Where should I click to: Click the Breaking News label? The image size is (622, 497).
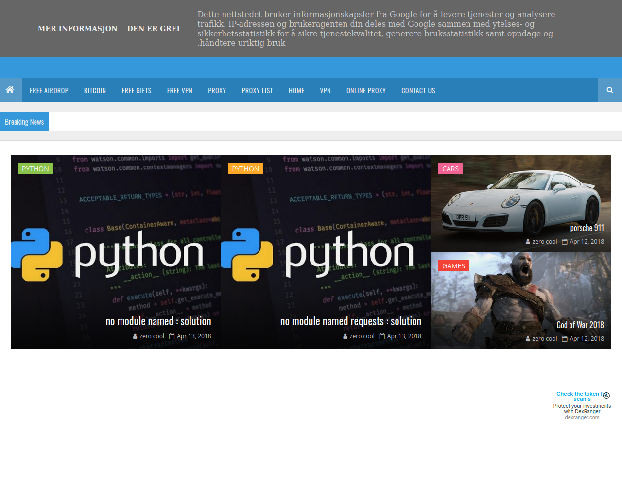tap(24, 122)
